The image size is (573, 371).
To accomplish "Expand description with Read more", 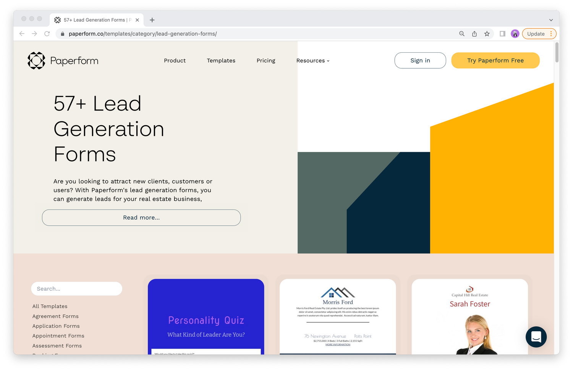I will 141,218.
